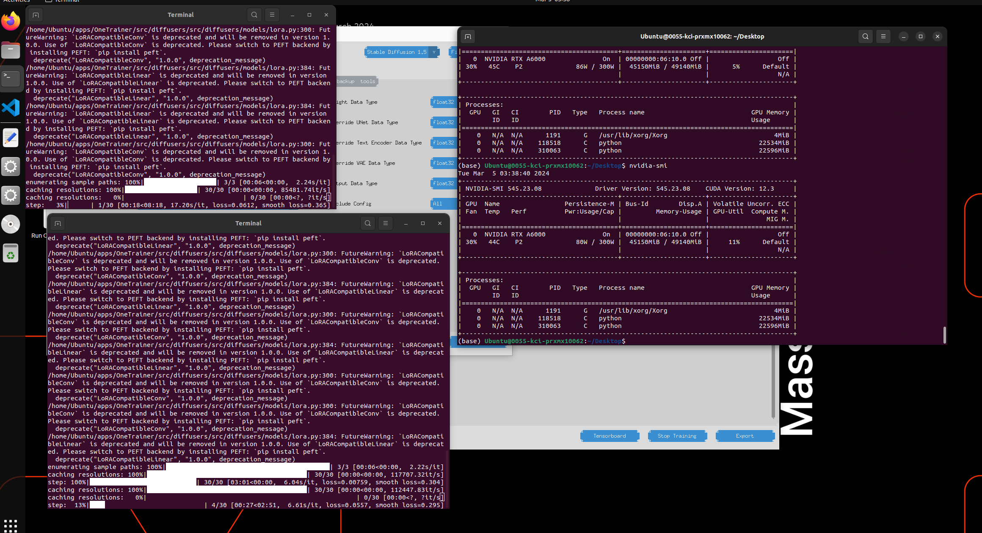Open the Text Editor dock icon
The height and width of the screenshot is (533, 982).
[x=11, y=137]
